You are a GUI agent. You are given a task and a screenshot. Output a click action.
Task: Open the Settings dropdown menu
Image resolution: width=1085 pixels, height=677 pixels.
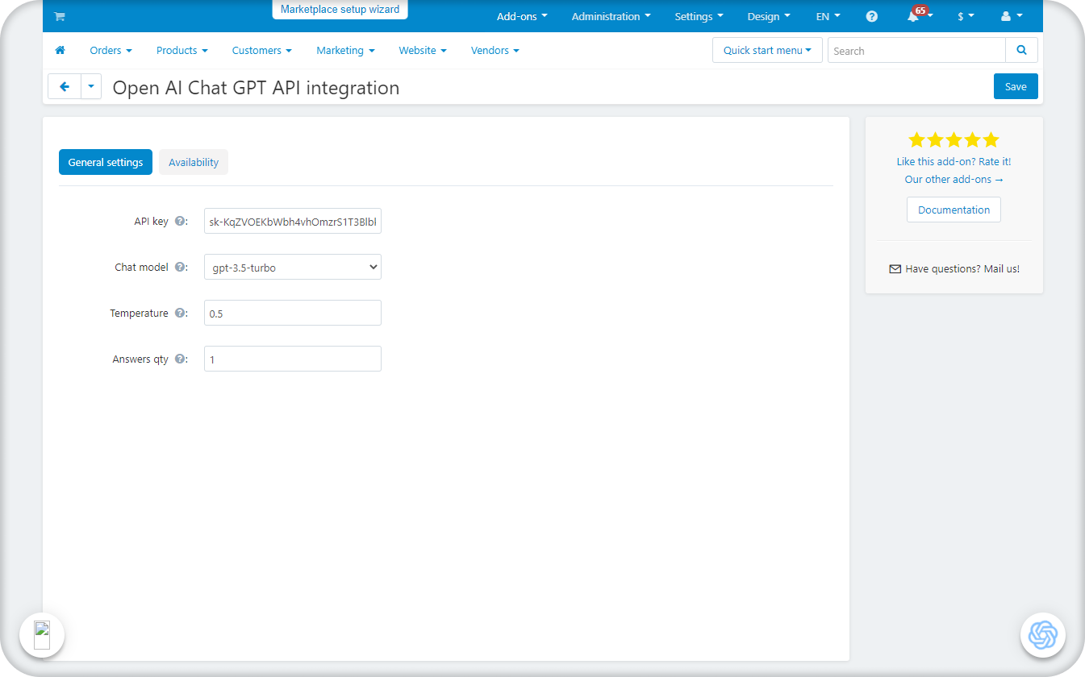699,16
